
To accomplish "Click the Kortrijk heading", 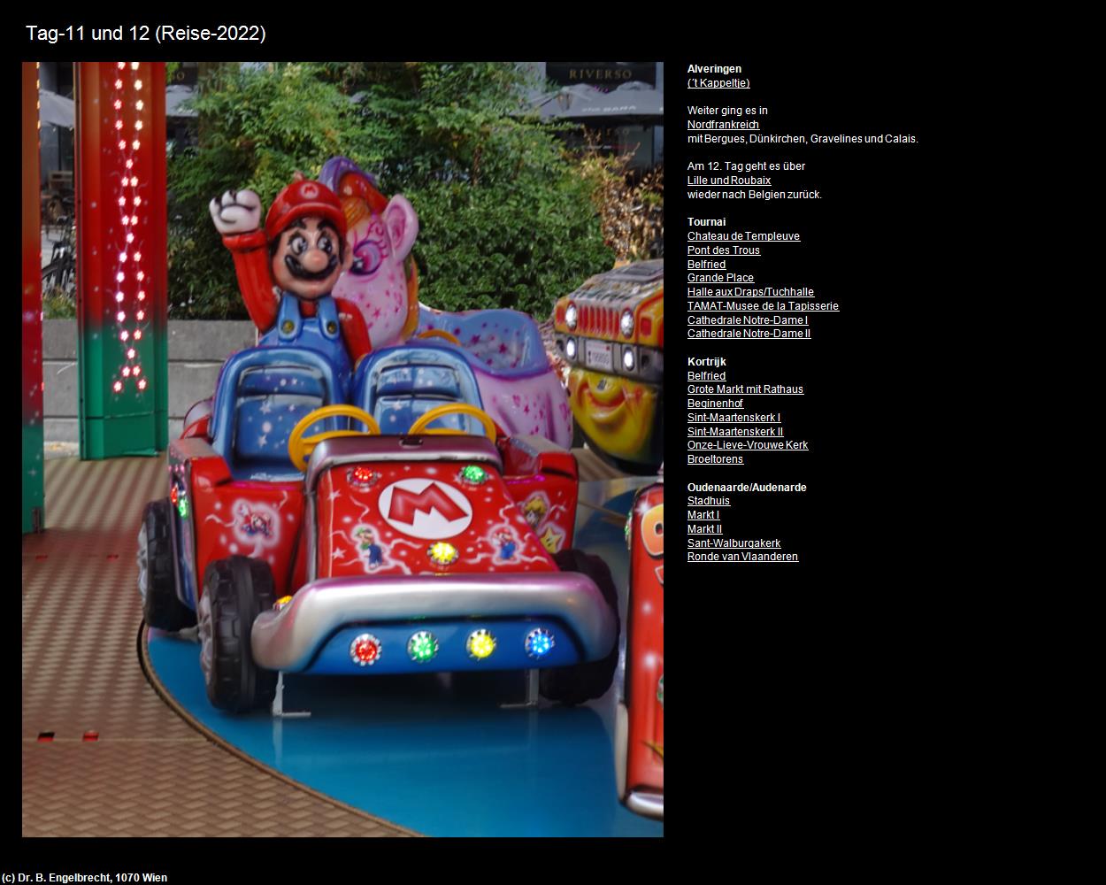I will 706,362.
